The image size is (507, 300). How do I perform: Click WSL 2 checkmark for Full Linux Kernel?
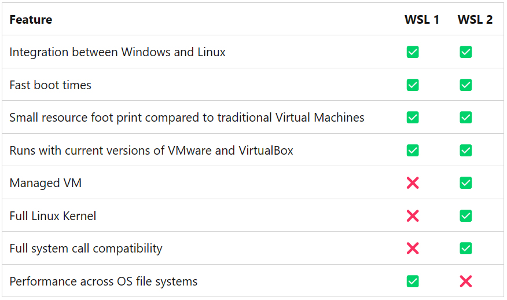tap(465, 216)
